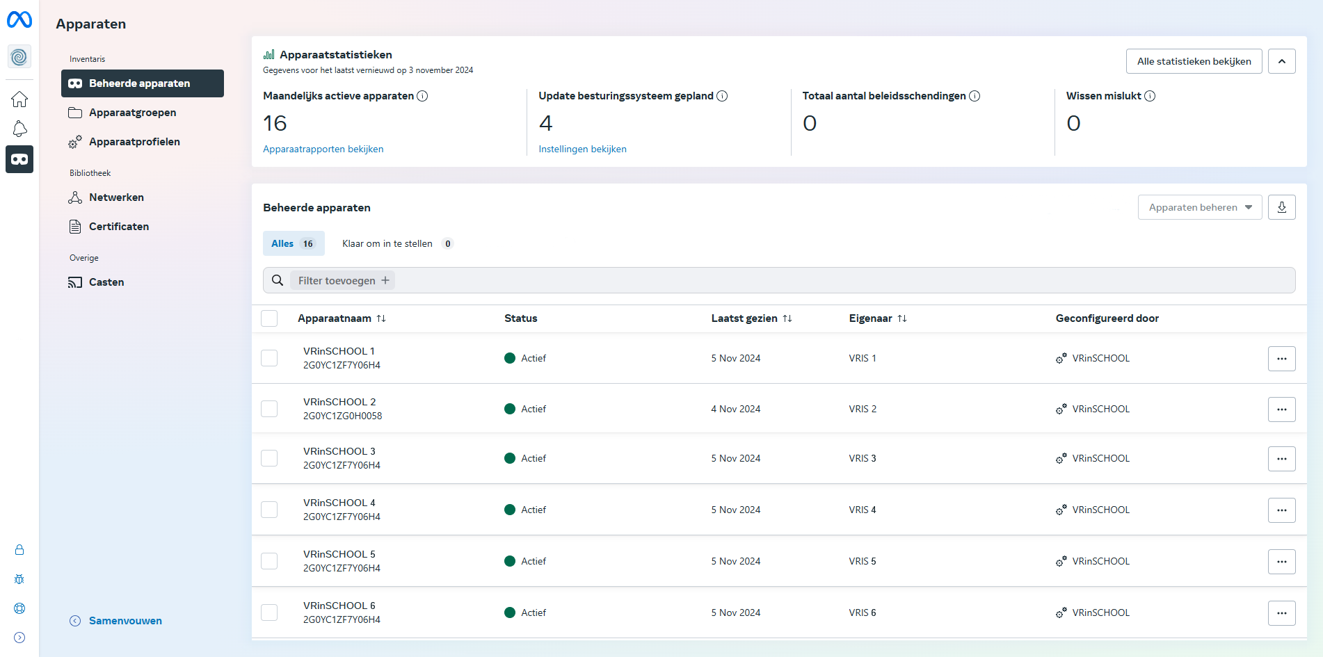Open more options for VRinSCHOOL 2
1323x657 pixels.
1281,409
